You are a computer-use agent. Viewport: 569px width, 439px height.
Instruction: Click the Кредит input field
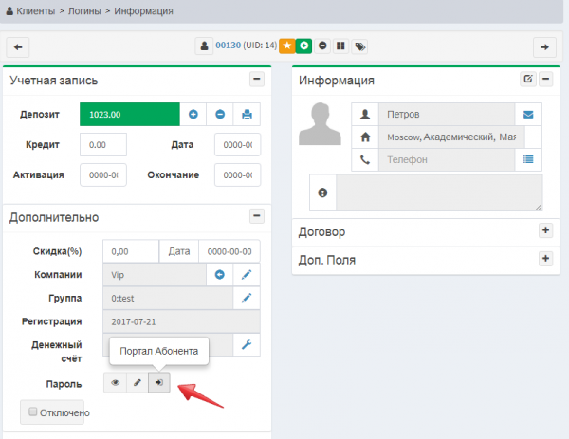pyautogui.click(x=102, y=145)
